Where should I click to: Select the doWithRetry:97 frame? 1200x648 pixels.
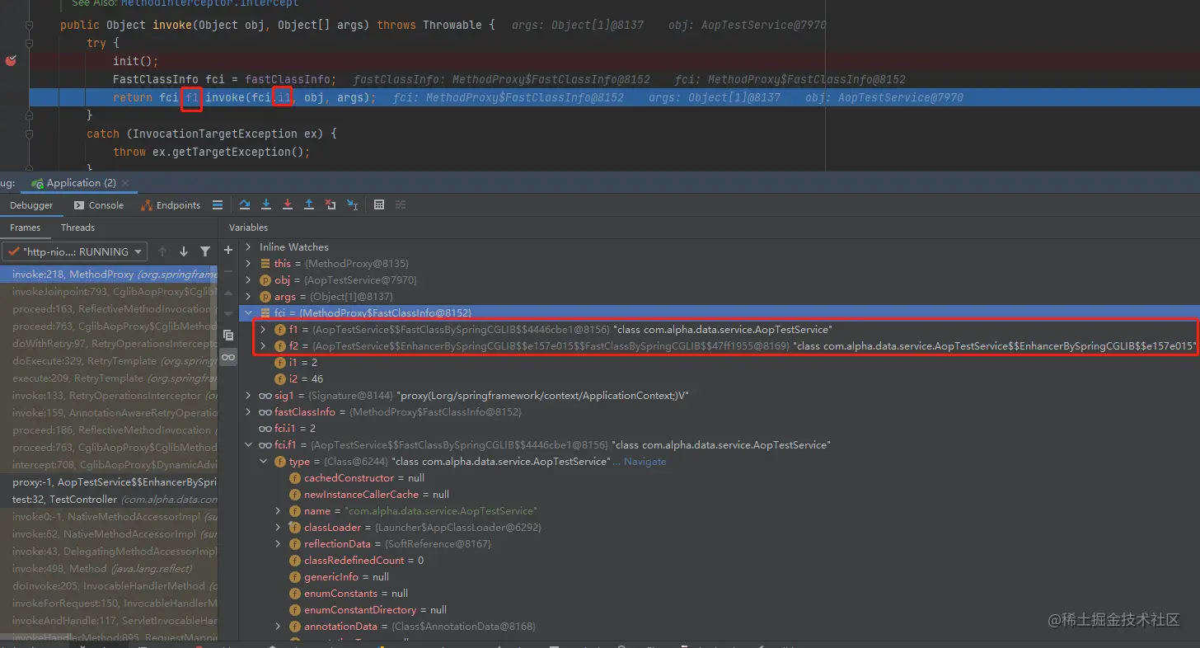point(109,344)
